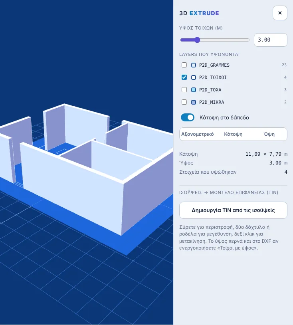293x325 pixels.
Task: Uncheck the P2D_TOIXOI layer checkbox
Action: tap(184, 77)
